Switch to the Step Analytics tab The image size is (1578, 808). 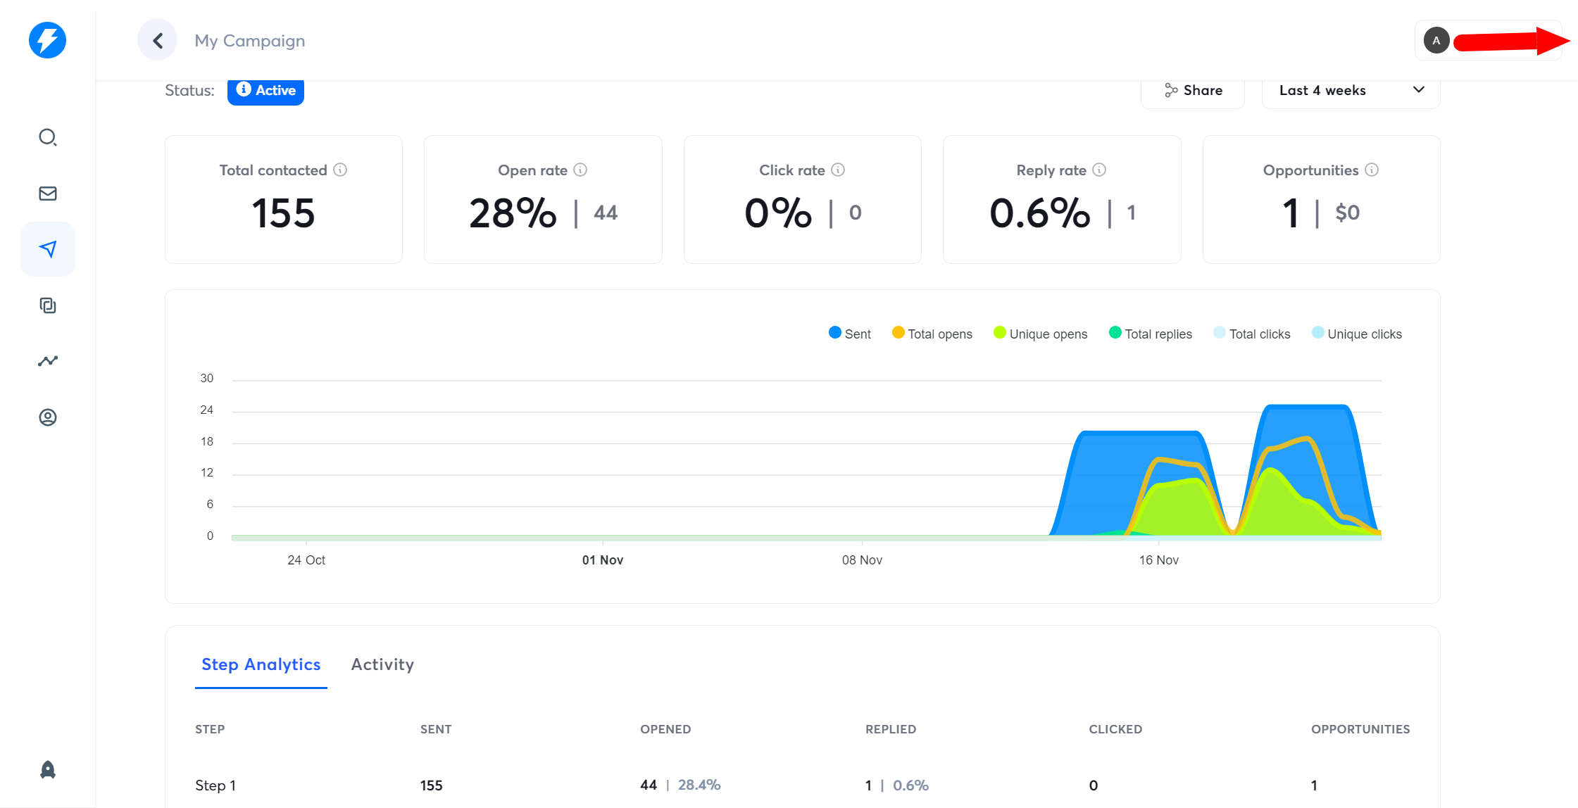click(x=261, y=665)
